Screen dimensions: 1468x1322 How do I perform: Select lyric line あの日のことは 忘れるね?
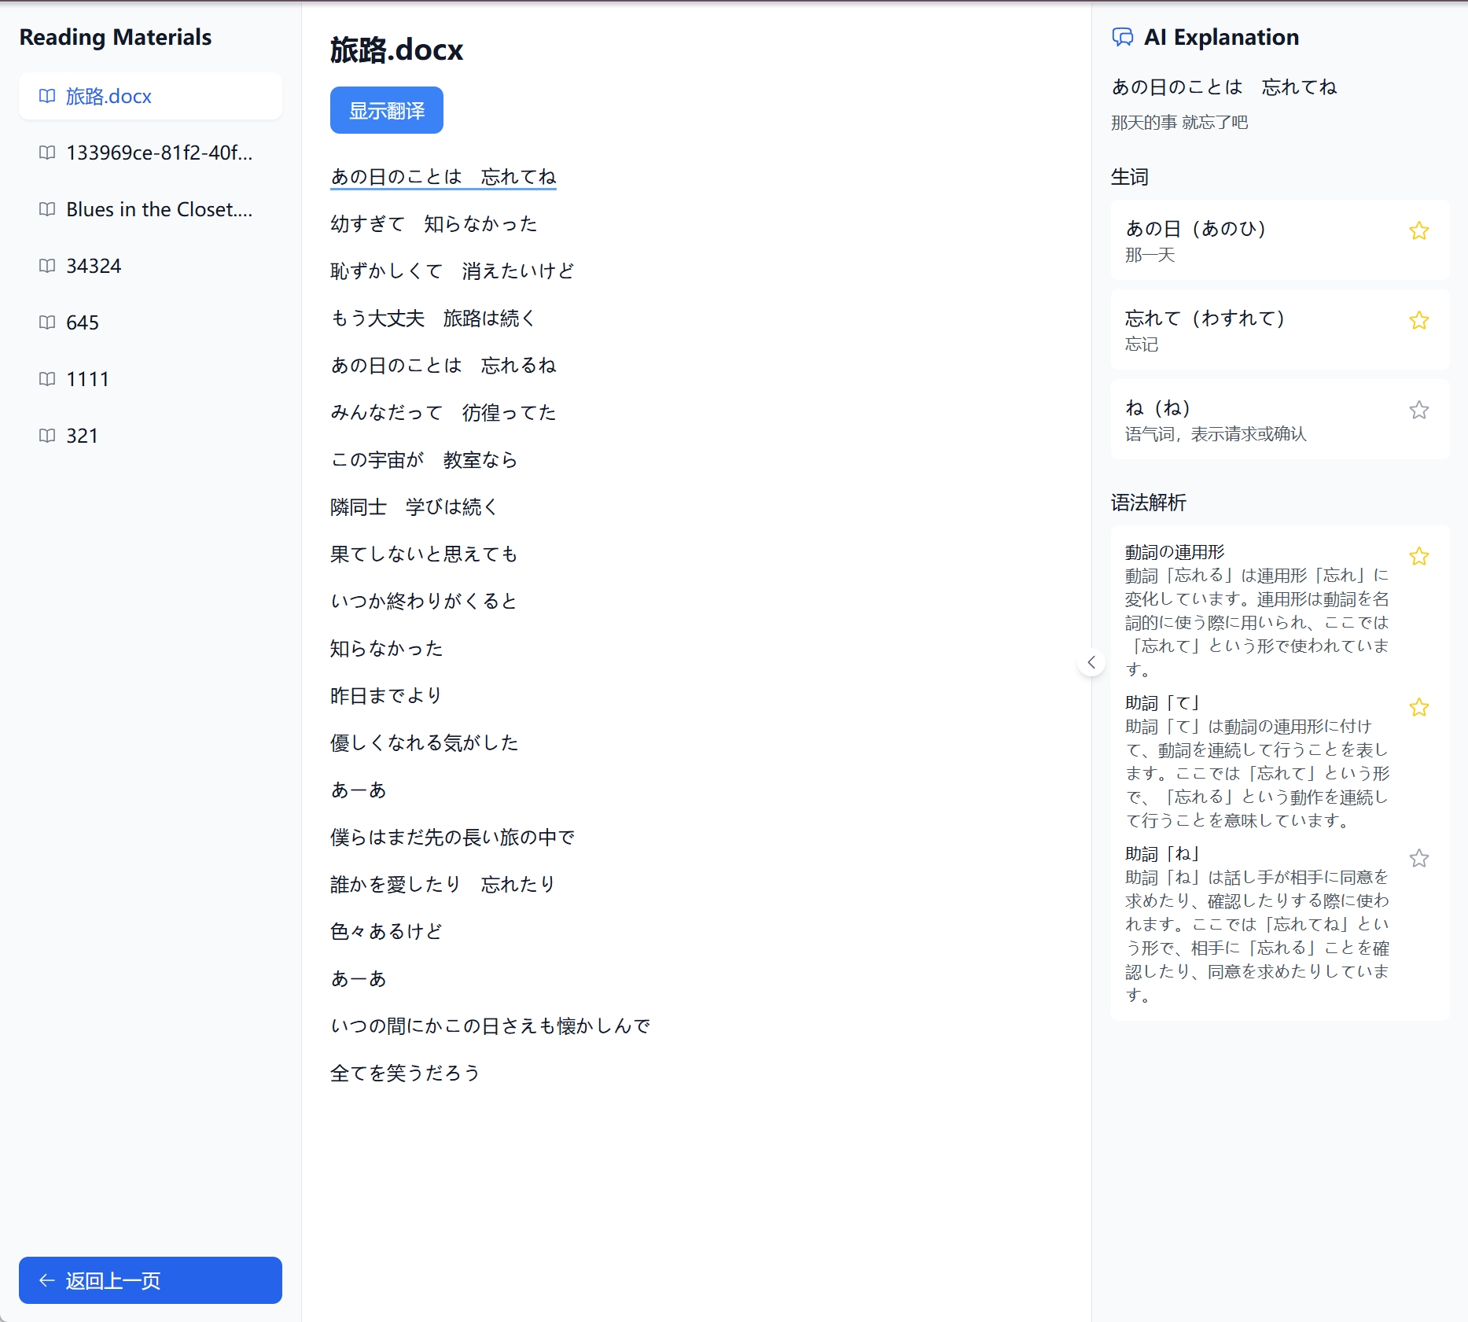(443, 366)
